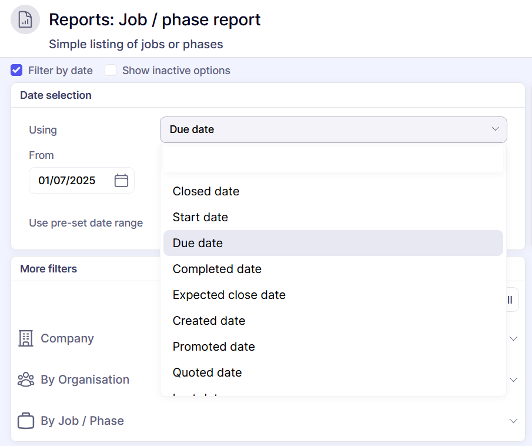The height and width of the screenshot is (446, 532).
Task: Enable Show inactive options checkbox
Action: [x=111, y=71]
